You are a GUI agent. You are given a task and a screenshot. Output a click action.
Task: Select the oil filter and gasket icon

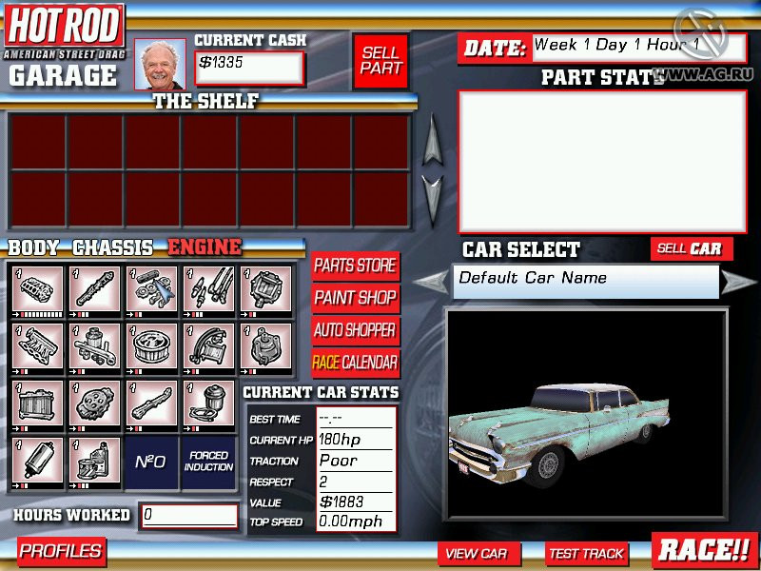[209, 404]
